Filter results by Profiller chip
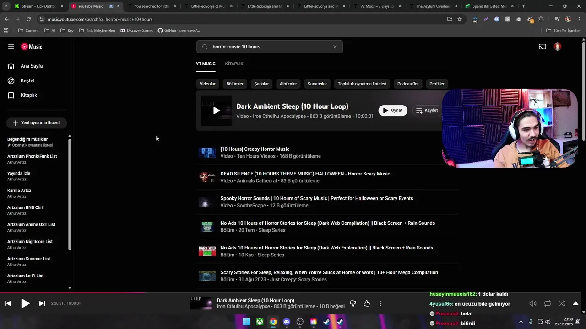 click(x=437, y=84)
